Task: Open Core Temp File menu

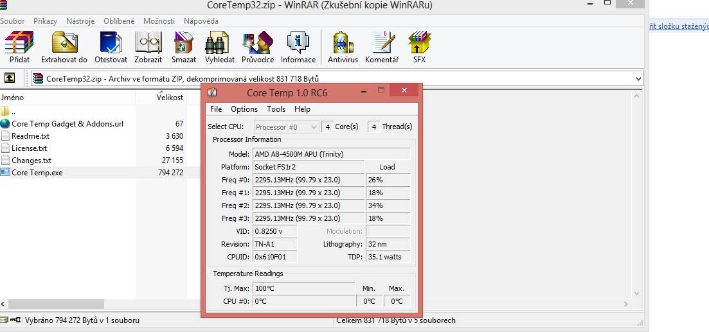Action: [x=216, y=109]
